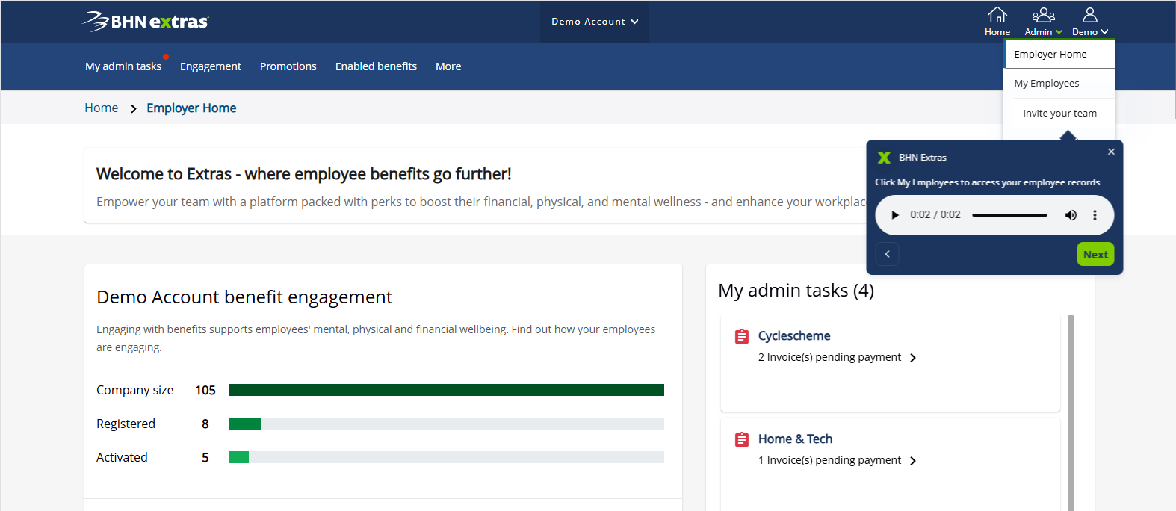This screenshot has width=1176, height=511.
Task: Open the Demo Account dropdown
Action: [x=595, y=22]
